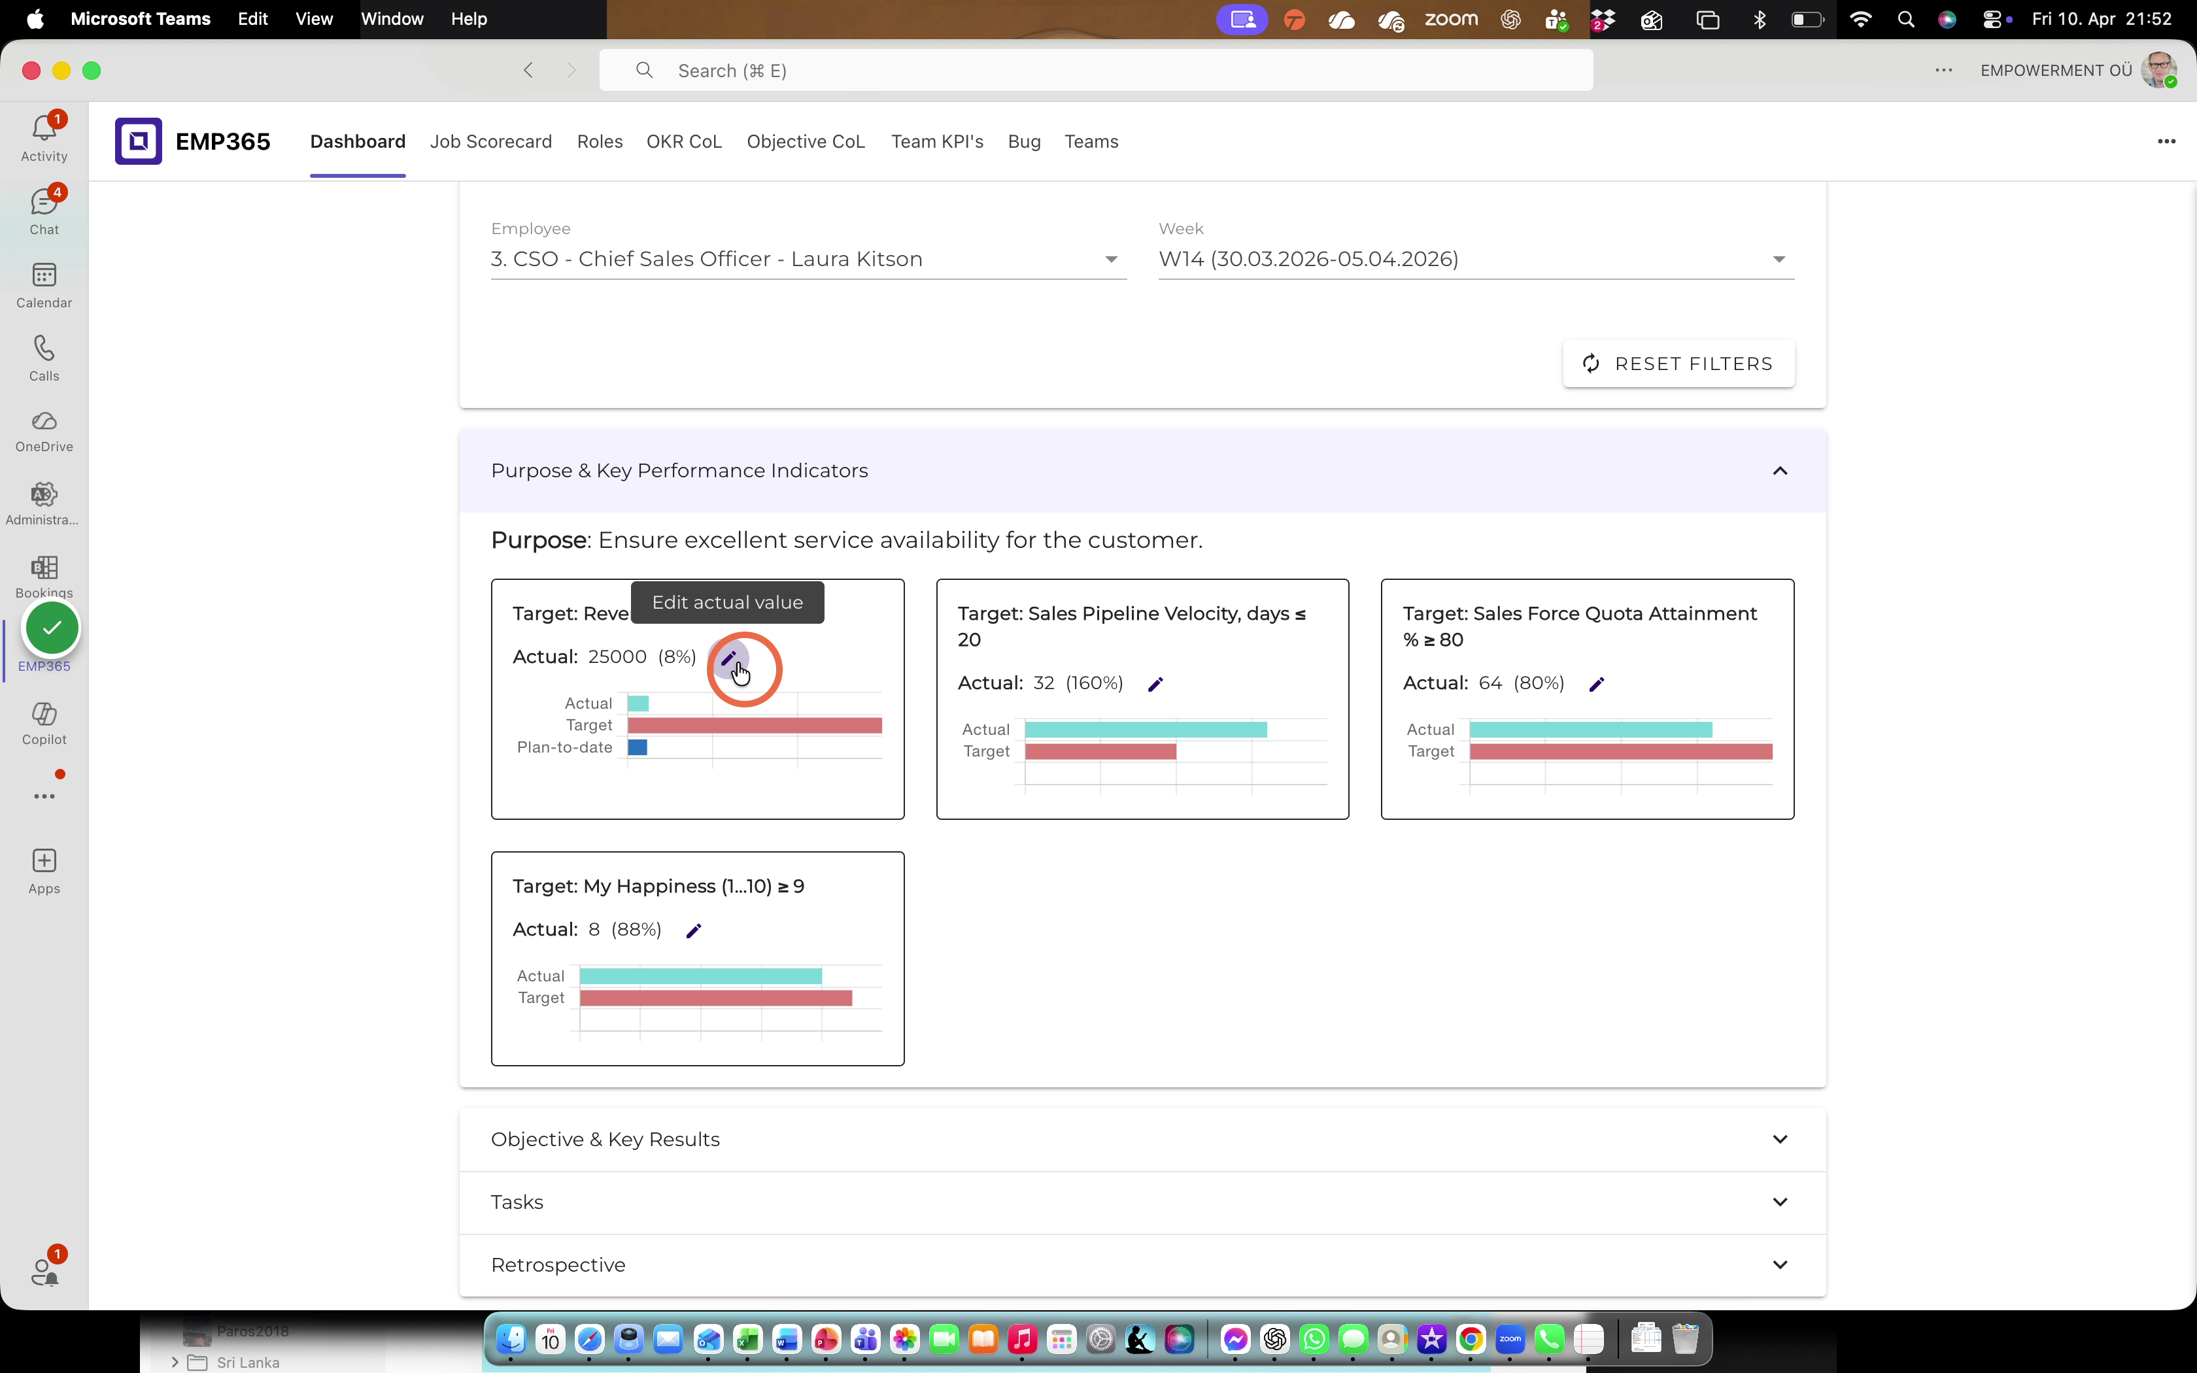Open the OKR CoL tab
This screenshot has width=2197, height=1373.
point(683,142)
